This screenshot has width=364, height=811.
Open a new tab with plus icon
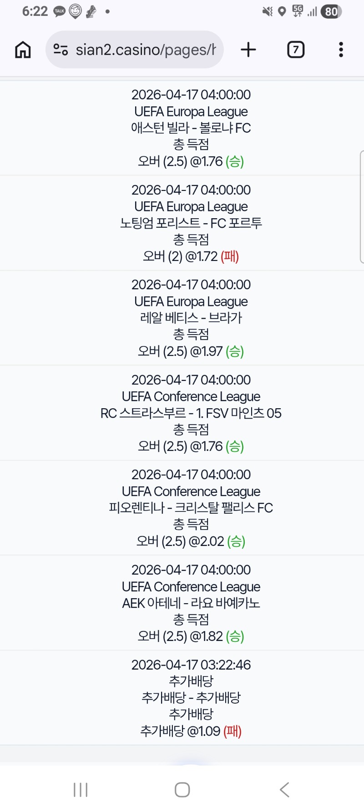coord(248,50)
